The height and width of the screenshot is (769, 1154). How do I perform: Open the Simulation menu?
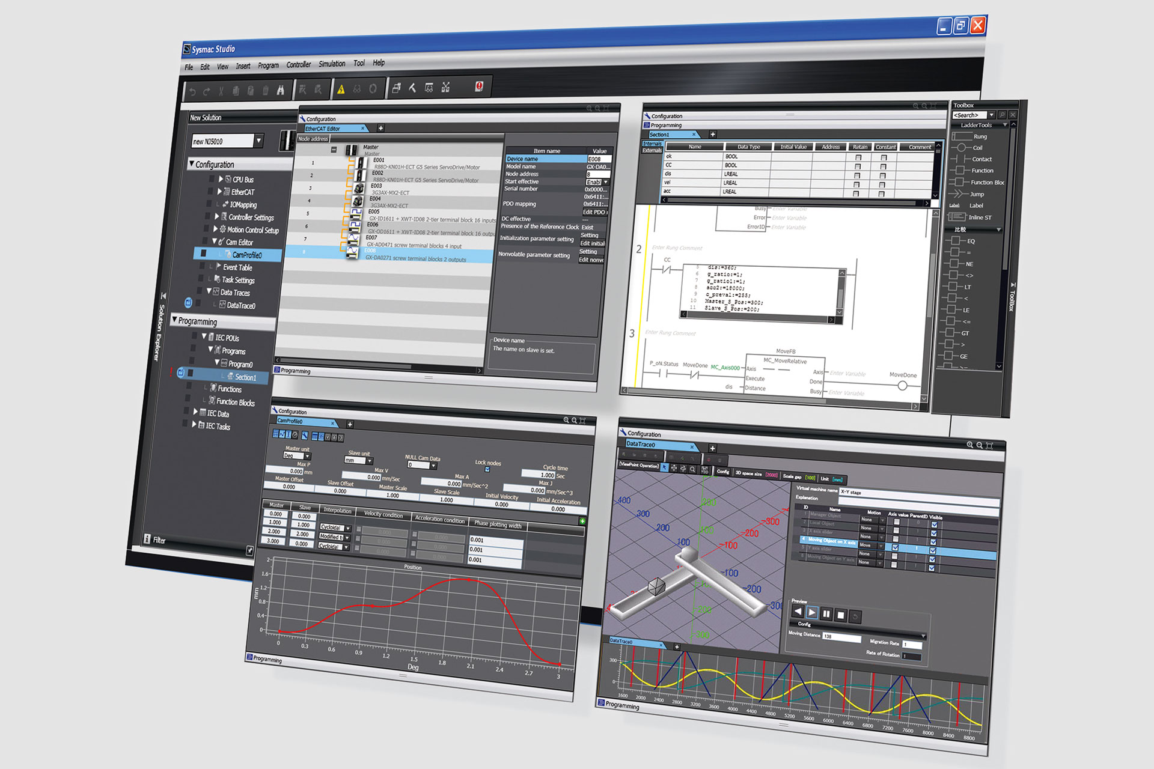(332, 64)
